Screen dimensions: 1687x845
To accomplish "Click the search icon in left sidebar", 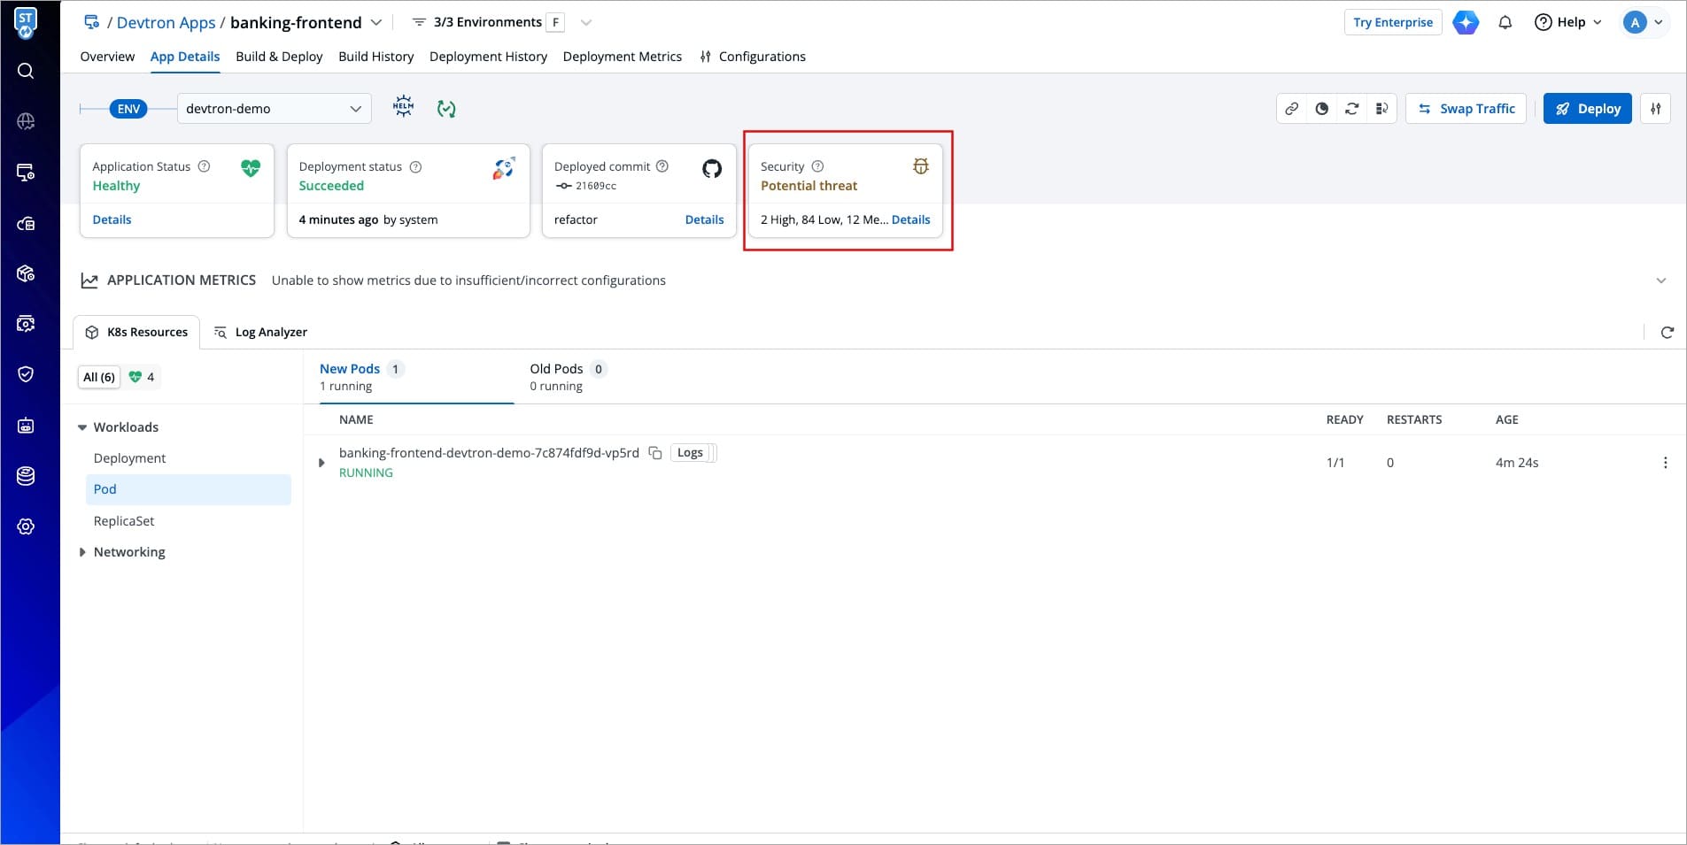I will (x=26, y=71).
